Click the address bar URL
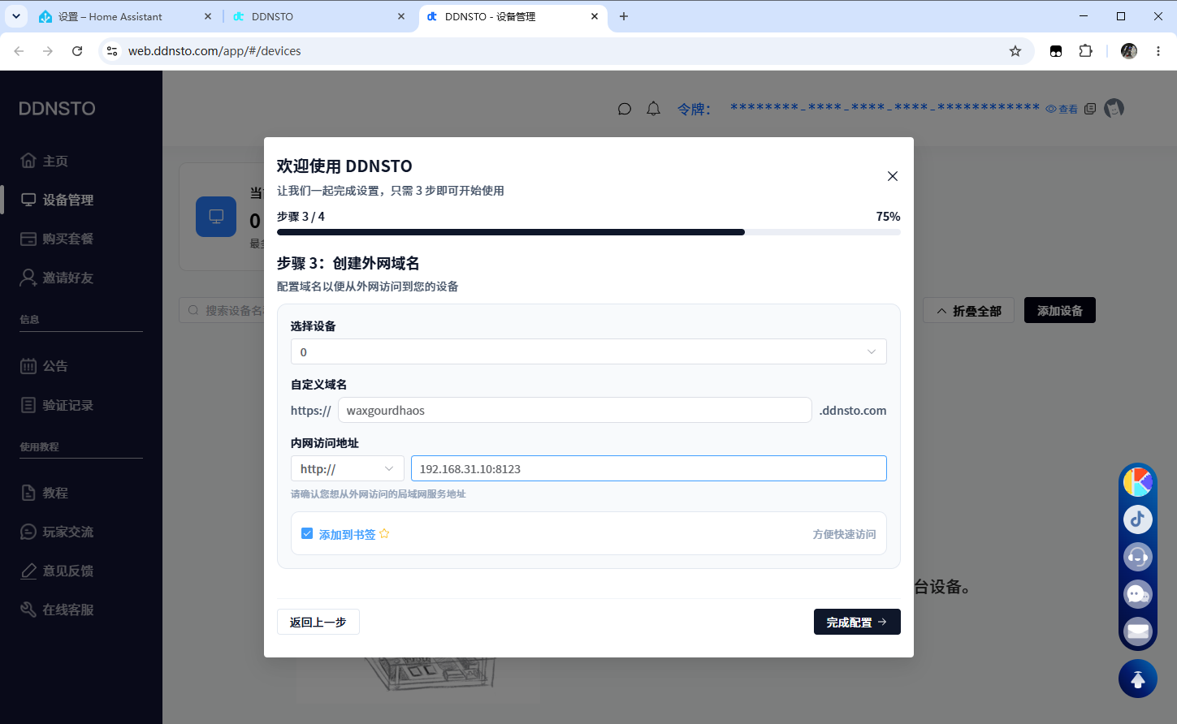The width and height of the screenshot is (1177, 724). [x=214, y=51]
